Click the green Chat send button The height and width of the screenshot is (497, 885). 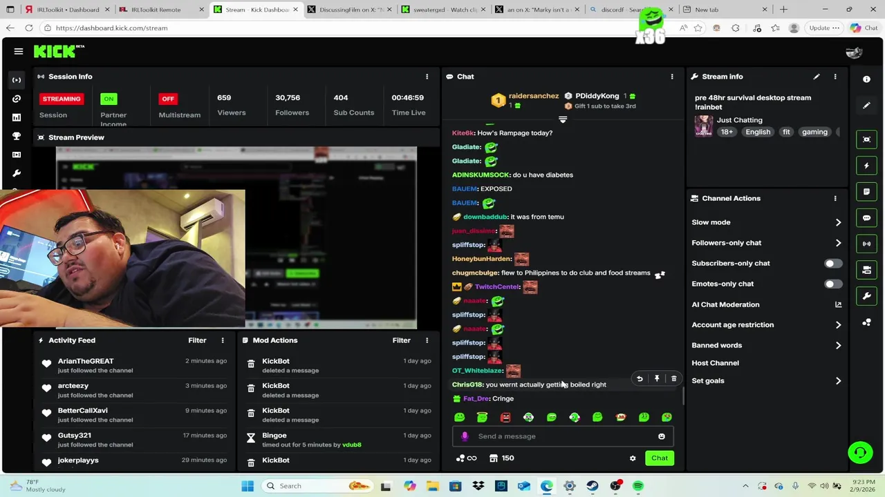[x=660, y=458]
